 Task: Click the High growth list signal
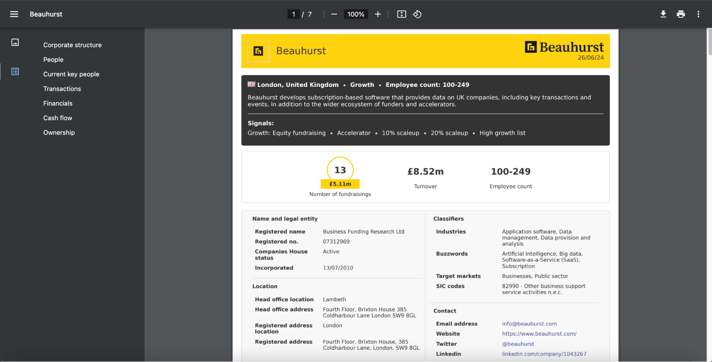coord(502,133)
